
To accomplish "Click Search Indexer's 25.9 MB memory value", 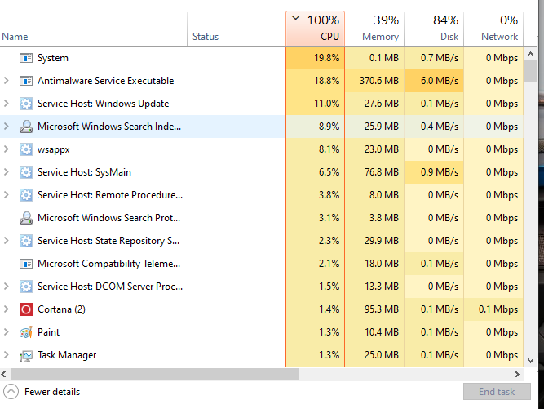I will (x=381, y=127).
